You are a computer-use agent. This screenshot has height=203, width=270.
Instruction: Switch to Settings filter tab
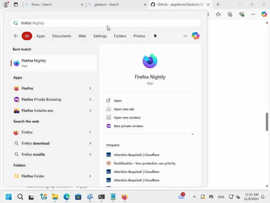tap(100, 36)
